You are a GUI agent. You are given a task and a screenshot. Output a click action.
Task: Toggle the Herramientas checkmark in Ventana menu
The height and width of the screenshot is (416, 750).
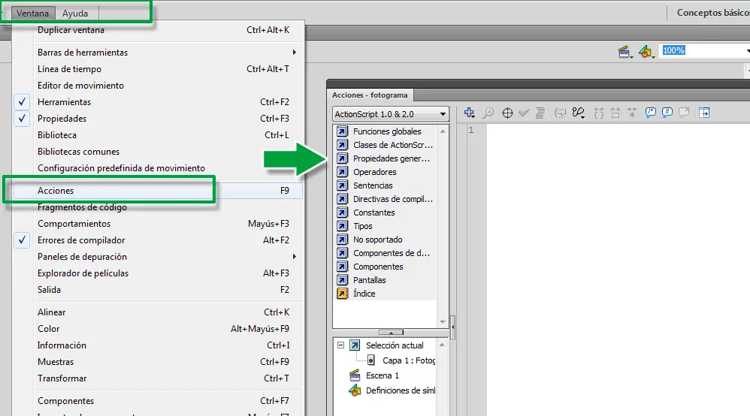[x=22, y=102]
